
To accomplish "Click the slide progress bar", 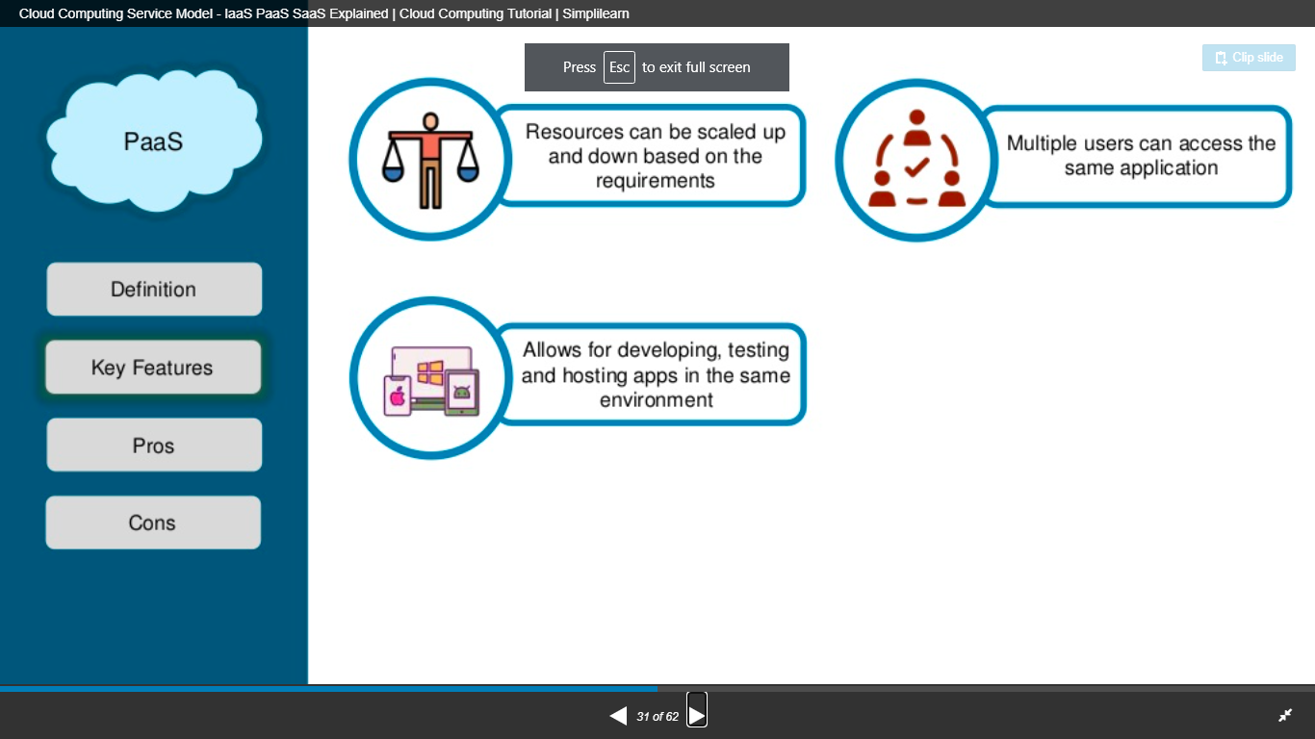I will (x=657, y=689).
